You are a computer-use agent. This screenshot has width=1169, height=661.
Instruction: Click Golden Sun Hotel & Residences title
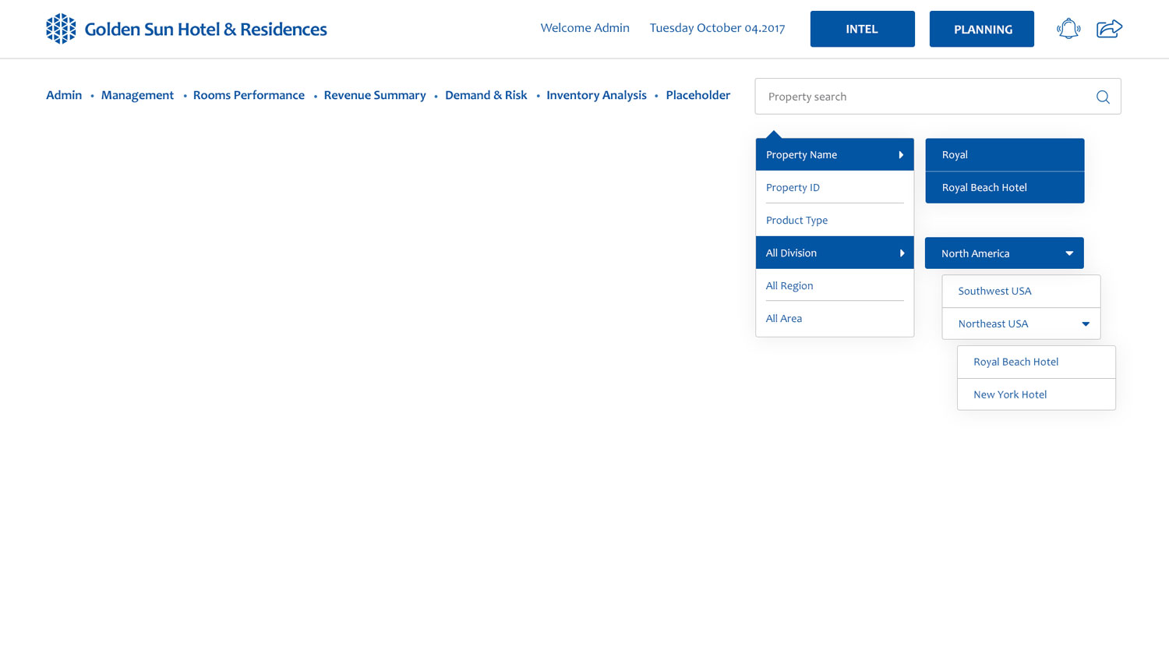(206, 30)
